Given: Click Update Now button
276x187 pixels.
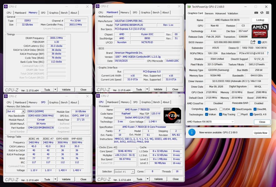Looking at the screenshot, I should [x=260, y=133].
